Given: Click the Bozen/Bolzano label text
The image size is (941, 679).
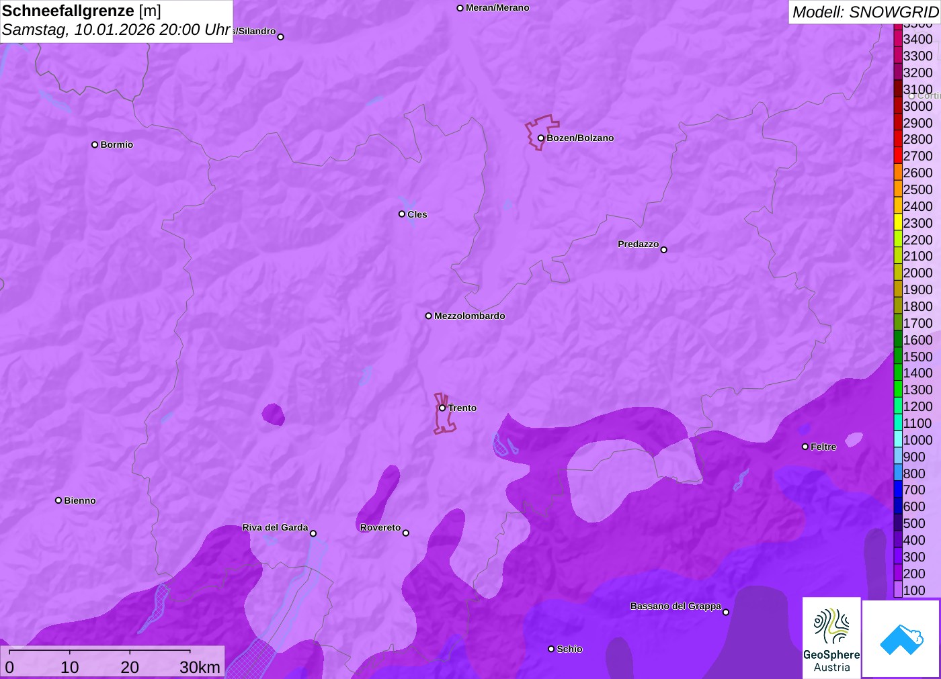Looking at the screenshot, I should point(580,138).
